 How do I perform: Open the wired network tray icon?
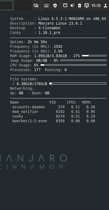click(65, 5)
